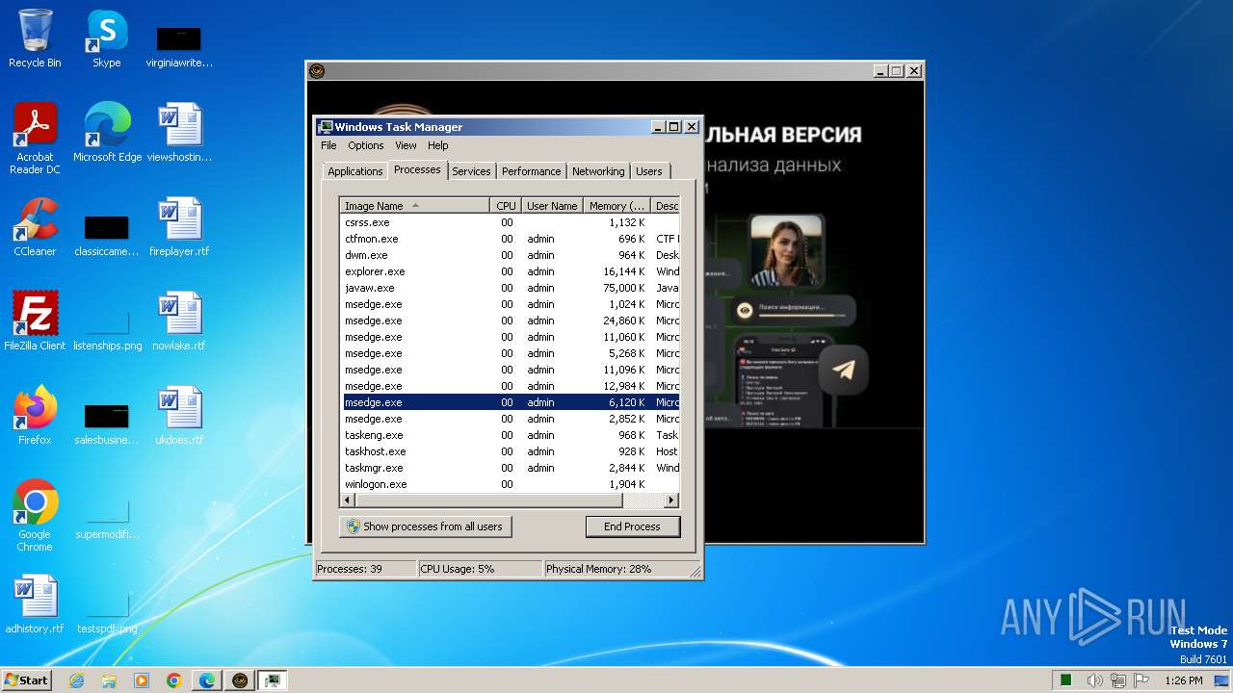The width and height of the screenshot is (1233, 693).
Task: Select the explorer.exe process row
Action: click(511, 271)
